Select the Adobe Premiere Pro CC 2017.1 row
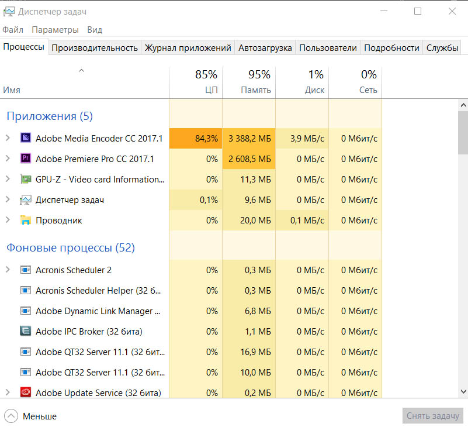468x427 pixels. (191, 159)
